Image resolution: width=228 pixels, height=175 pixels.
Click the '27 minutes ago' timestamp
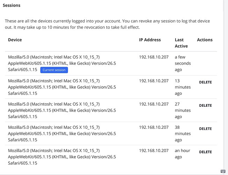(183, 110)
